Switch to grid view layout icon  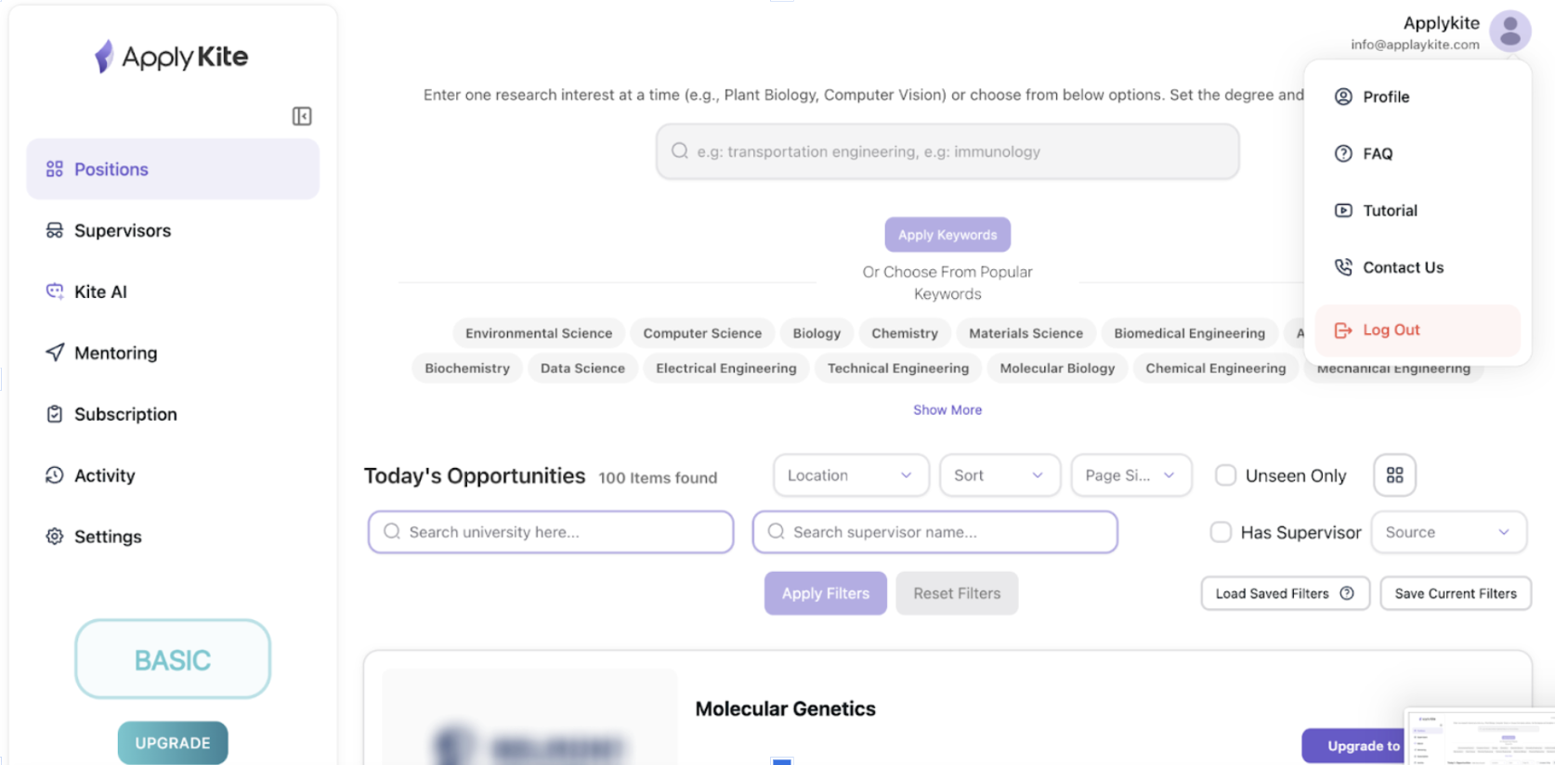click(1394, 475)
